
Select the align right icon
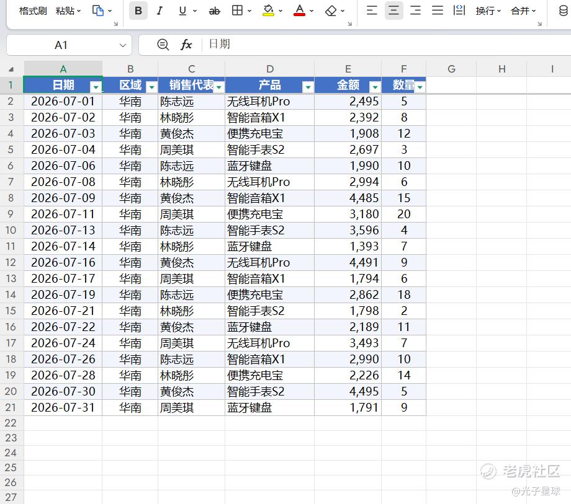415,10
